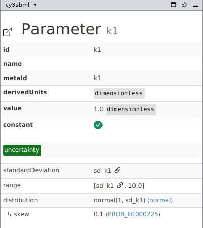The width and height of the screenshot is (203, 228).
Task: Minimize the cy3sbml panel
Action: [x=195, y=6]
